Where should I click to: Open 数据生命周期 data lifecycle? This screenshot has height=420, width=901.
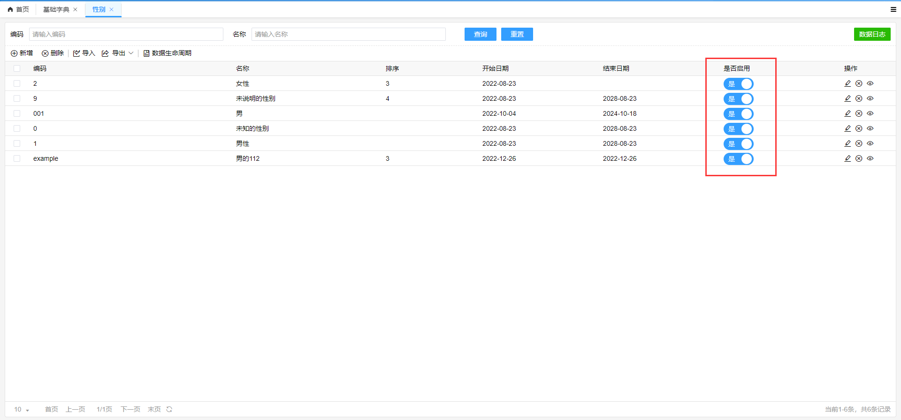(x=168, y=53)
